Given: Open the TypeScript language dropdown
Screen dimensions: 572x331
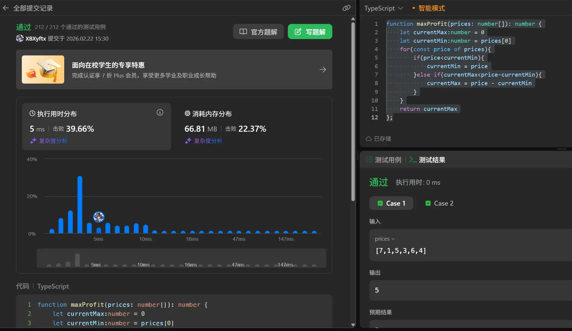Looking at the screenshot, I should 384,8.
